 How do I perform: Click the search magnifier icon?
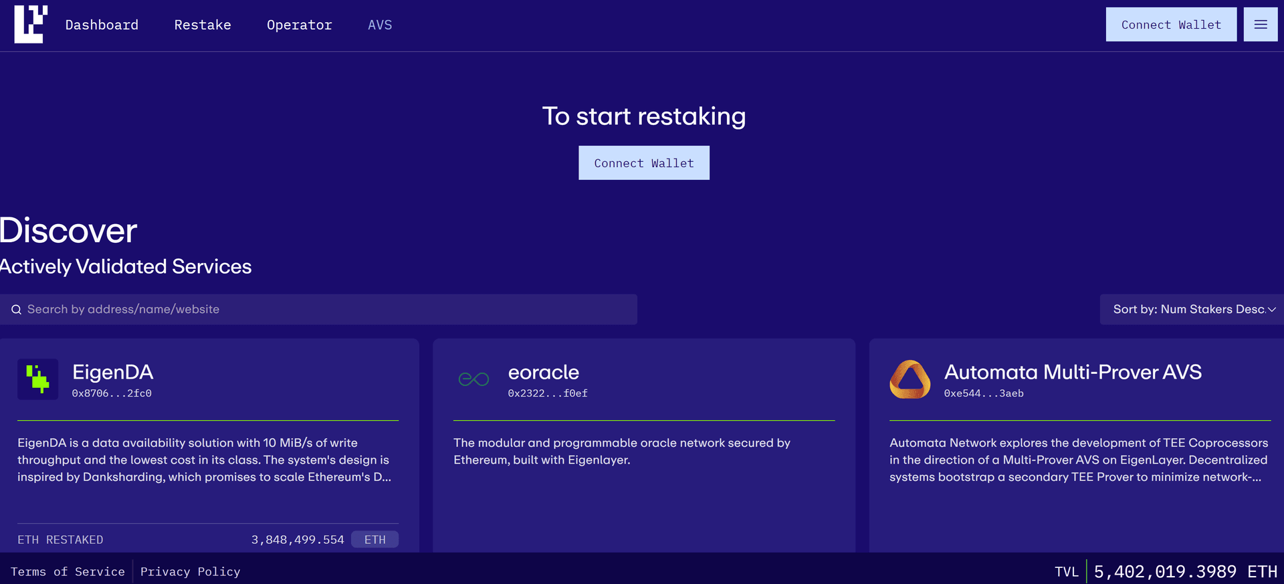coord(16,310)
